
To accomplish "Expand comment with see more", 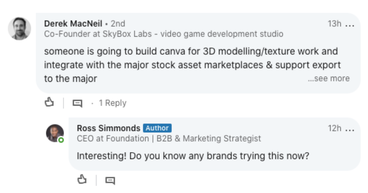I will click(x=328, y=78).
